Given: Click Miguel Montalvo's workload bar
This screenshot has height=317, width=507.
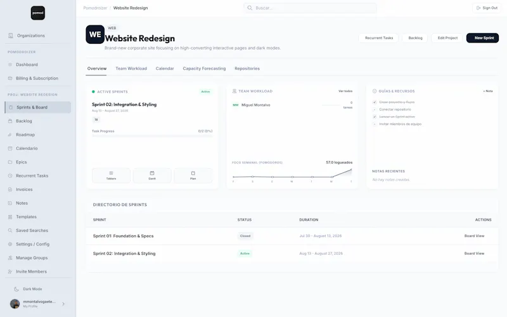Looking at the screenshot, I should tap(331, 105).
